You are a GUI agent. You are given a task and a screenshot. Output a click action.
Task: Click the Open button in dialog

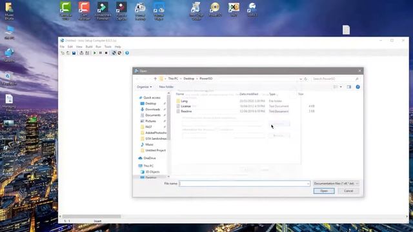tap(324, 191)
